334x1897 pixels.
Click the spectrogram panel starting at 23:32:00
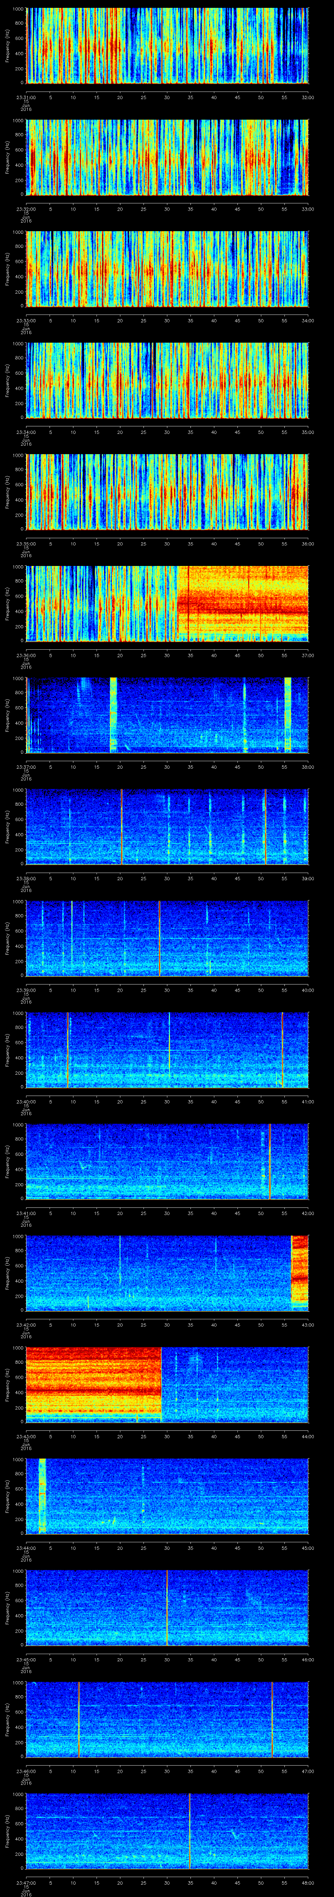[x=167, y=158]
